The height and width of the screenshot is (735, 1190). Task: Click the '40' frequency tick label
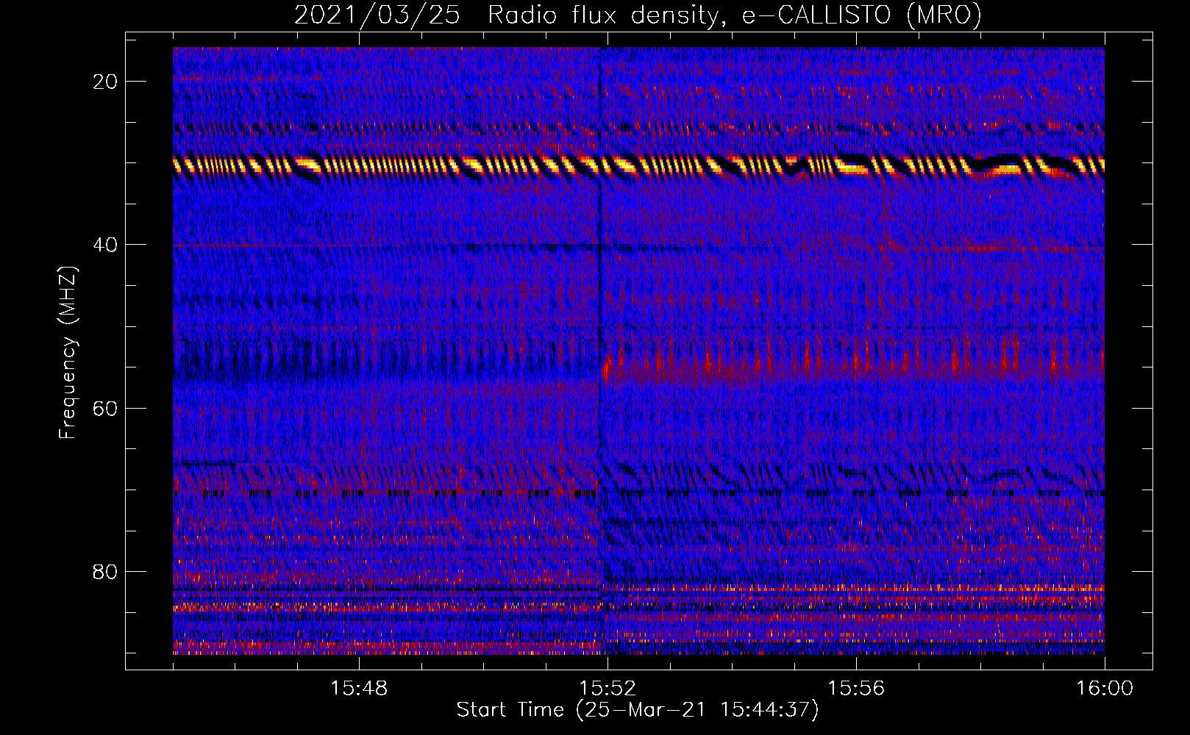click(x=105, y=245)
